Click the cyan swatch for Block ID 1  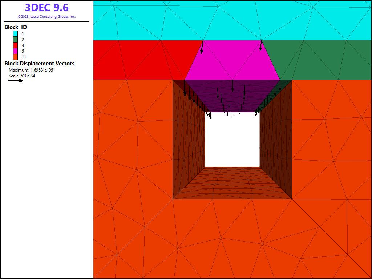pyautogui.click(x=16, y=33)
